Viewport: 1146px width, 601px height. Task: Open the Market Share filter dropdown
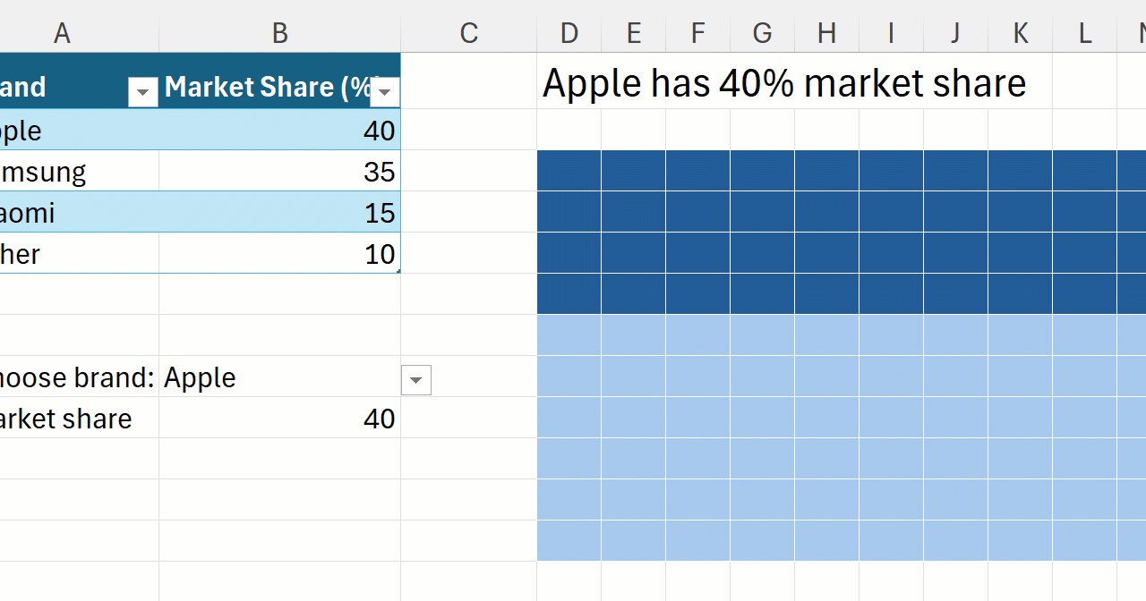click(x=385, y=91)
